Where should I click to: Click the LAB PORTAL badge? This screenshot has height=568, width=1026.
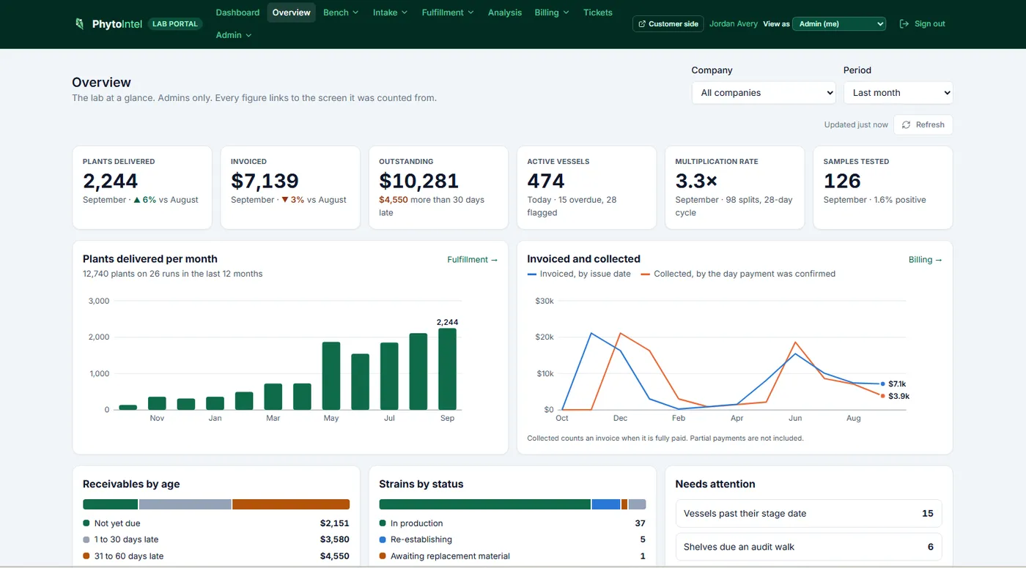(175, 24)
